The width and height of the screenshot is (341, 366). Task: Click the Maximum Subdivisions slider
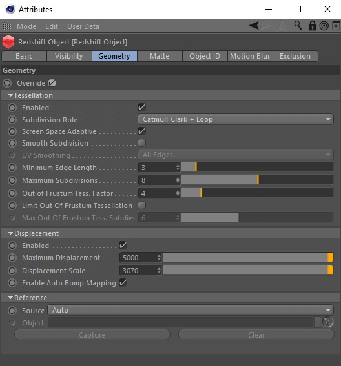coord(257,180)
